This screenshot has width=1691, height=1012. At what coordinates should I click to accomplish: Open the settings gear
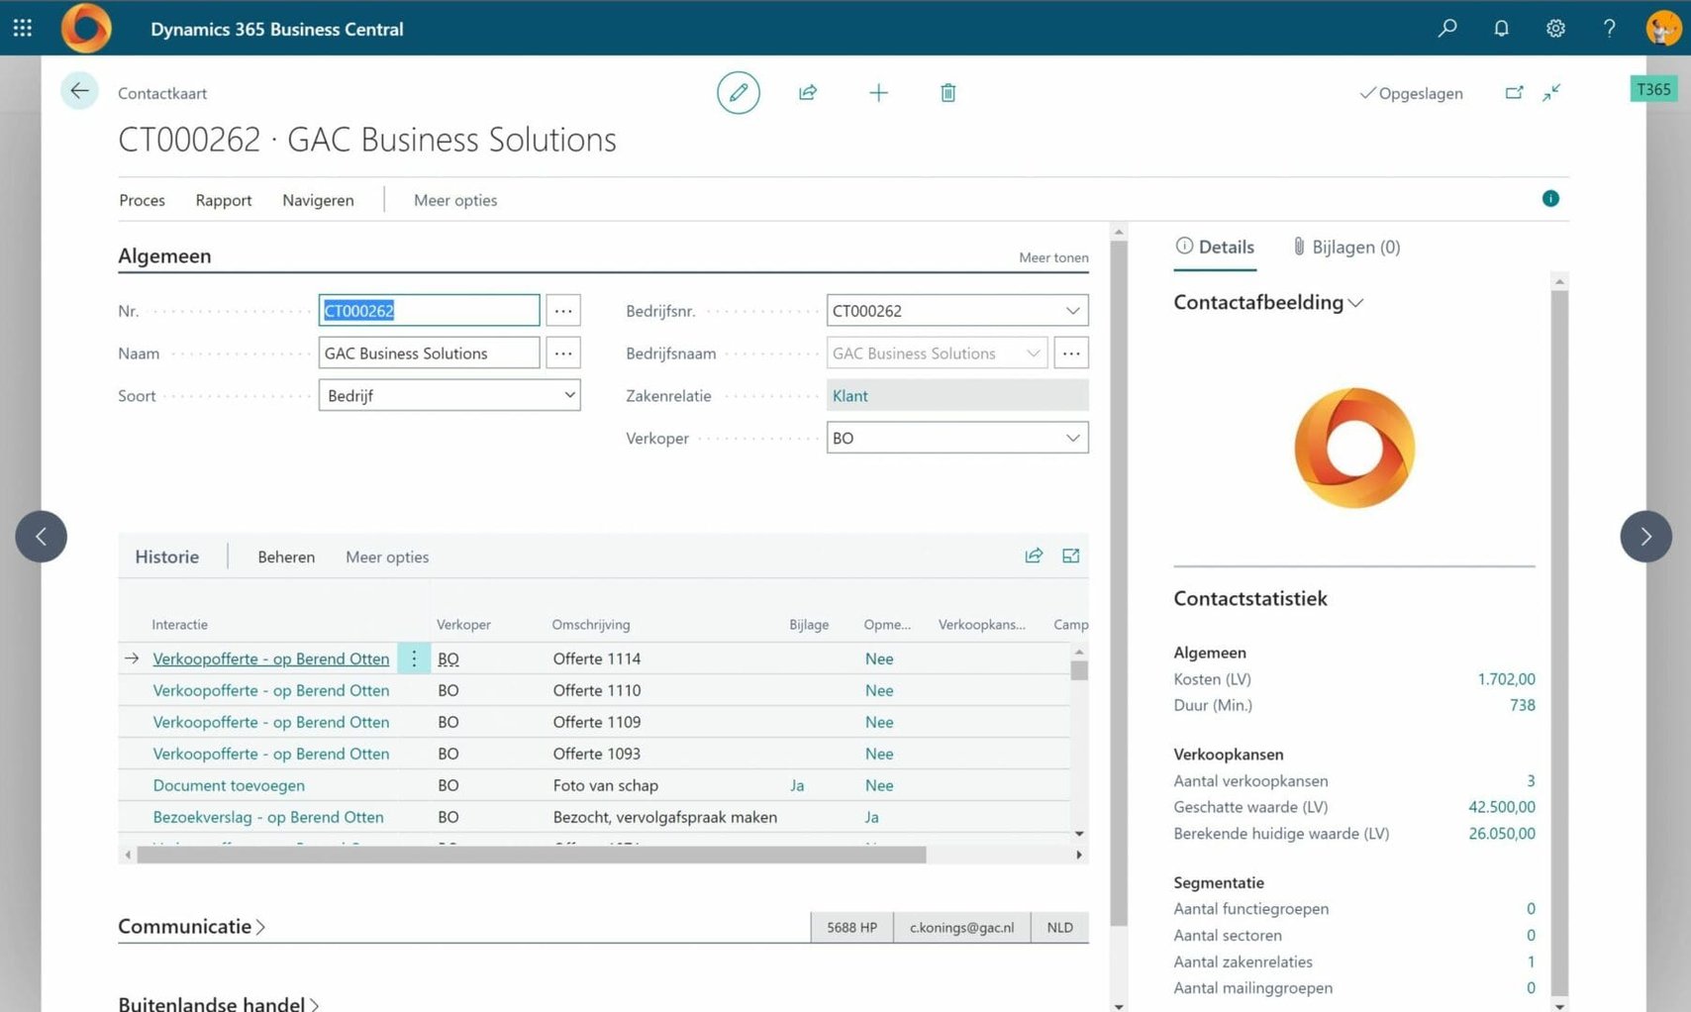[x=1555, y=28]
